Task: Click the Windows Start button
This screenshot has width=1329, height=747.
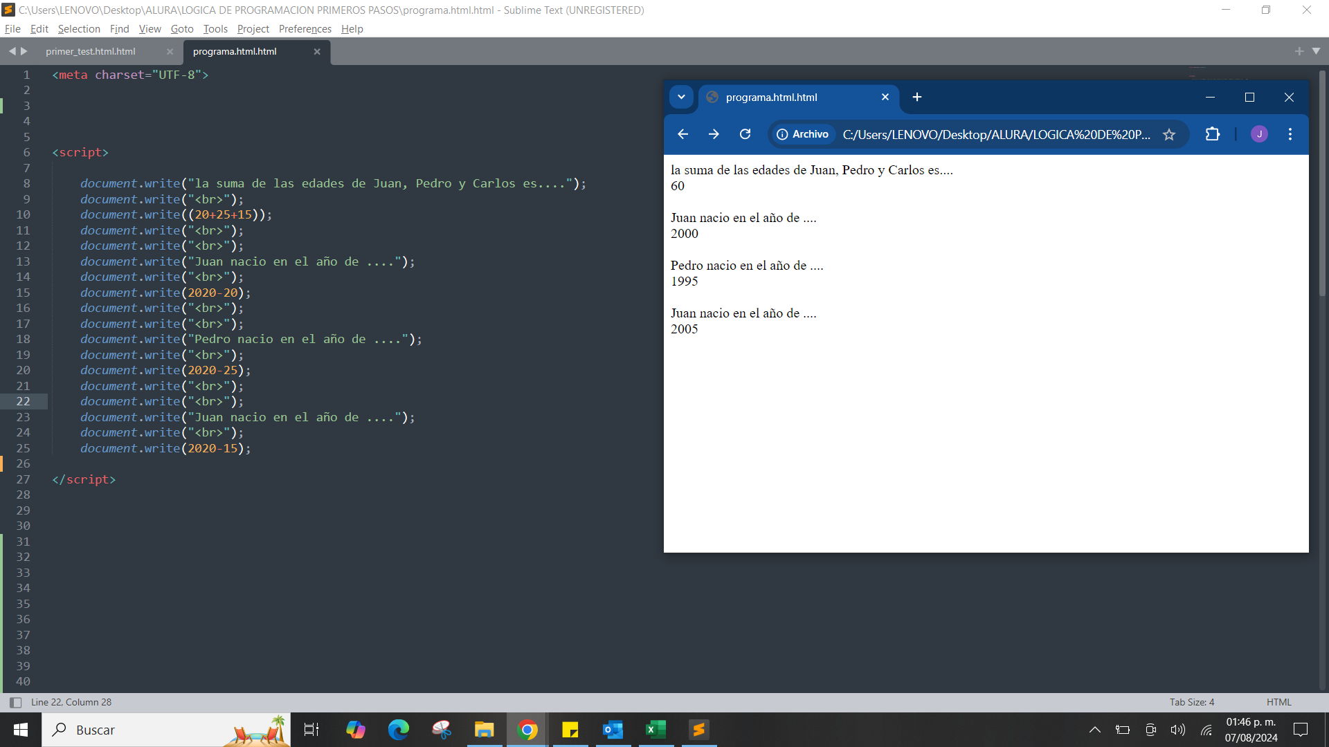Action: [x=21, y=730]
